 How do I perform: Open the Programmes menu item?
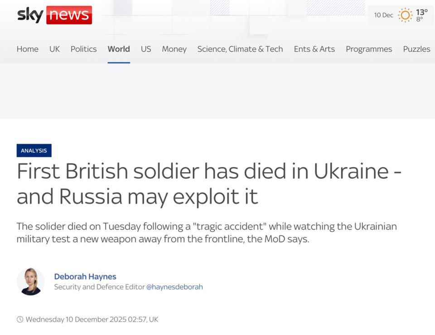pos(369,49)
